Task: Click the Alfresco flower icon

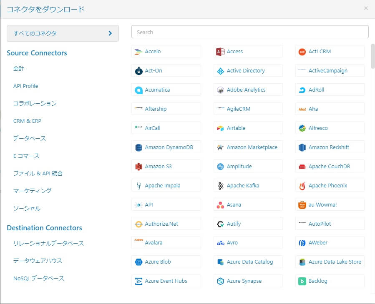Action: click(x=302, y=128)
